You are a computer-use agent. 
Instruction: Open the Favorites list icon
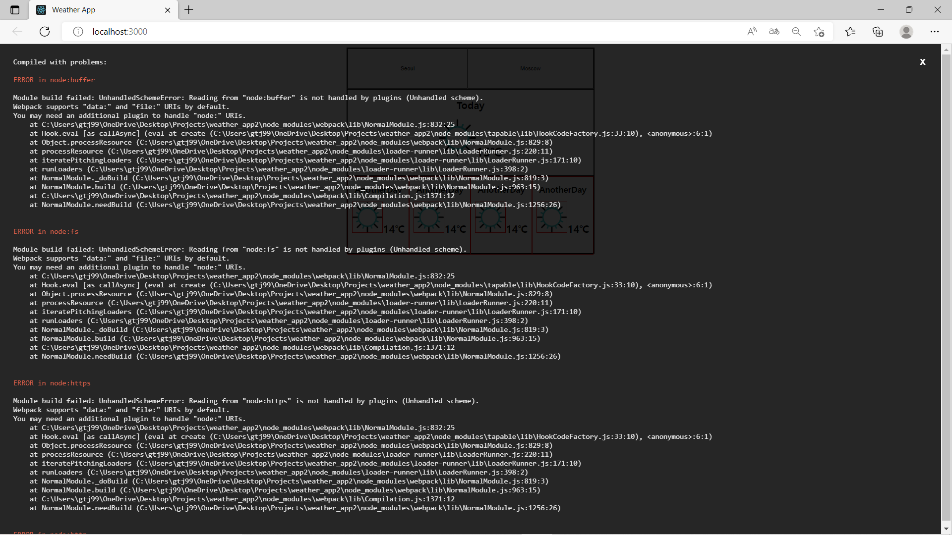point(850,32)
